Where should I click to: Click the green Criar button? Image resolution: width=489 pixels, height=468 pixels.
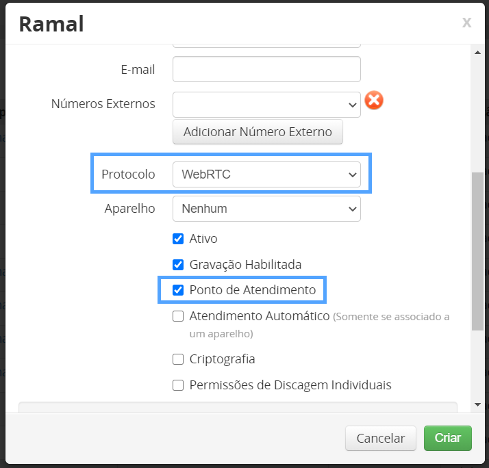448,438
